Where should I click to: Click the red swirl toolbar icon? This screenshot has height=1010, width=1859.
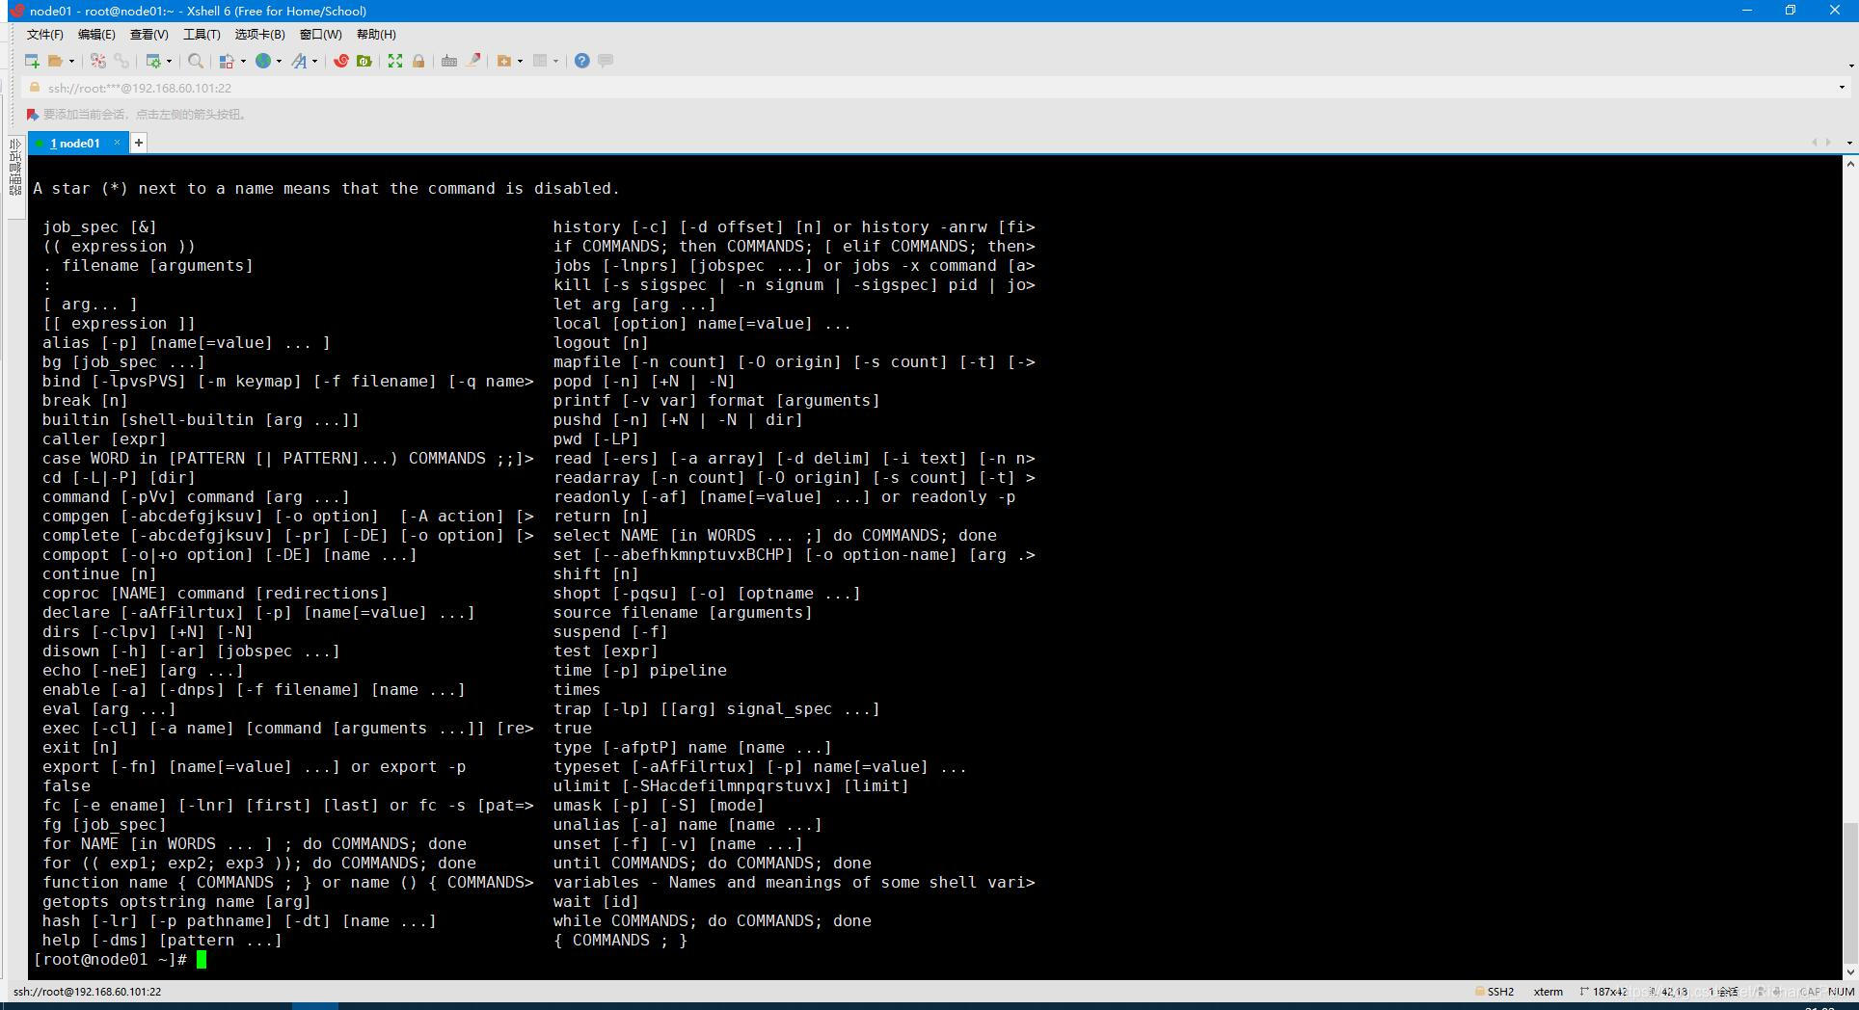tap(341, 61)
